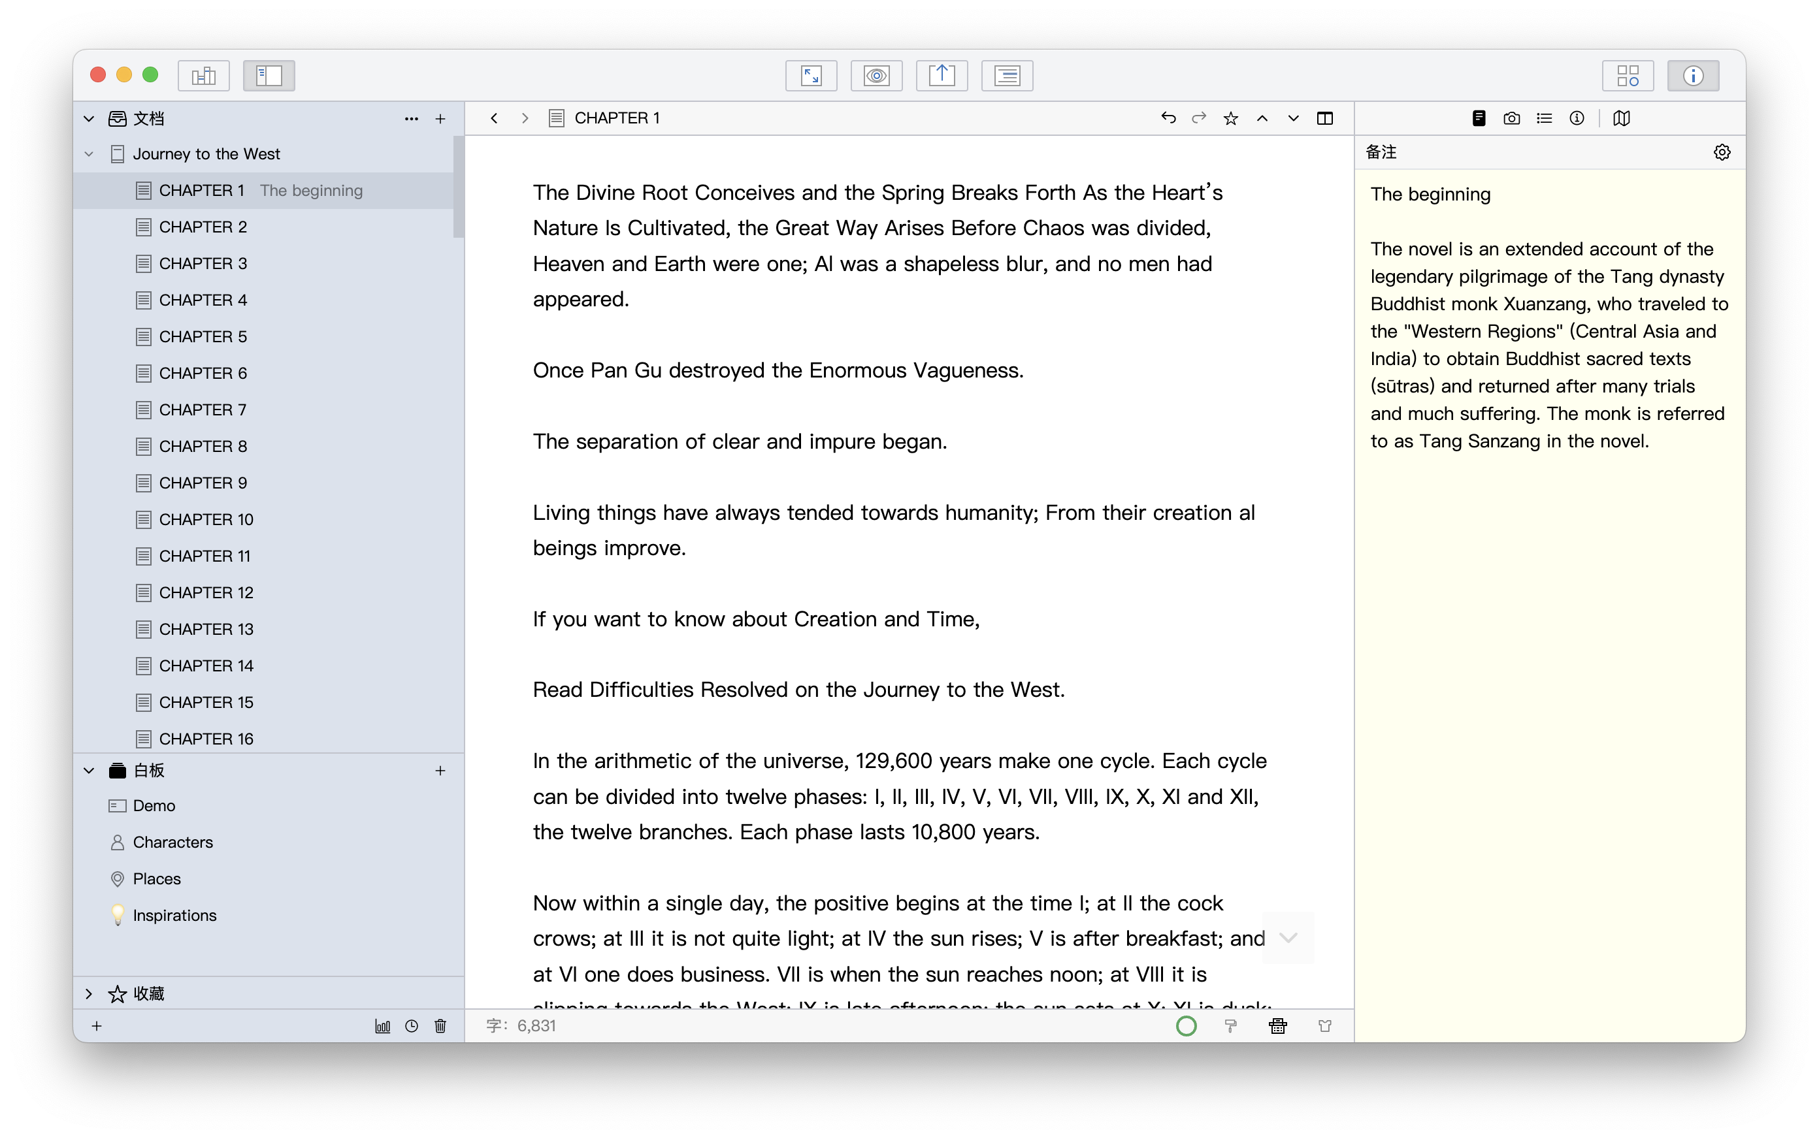Switch to the document info tab
Viewport: 1819px width, 1139px height.
1577,118
